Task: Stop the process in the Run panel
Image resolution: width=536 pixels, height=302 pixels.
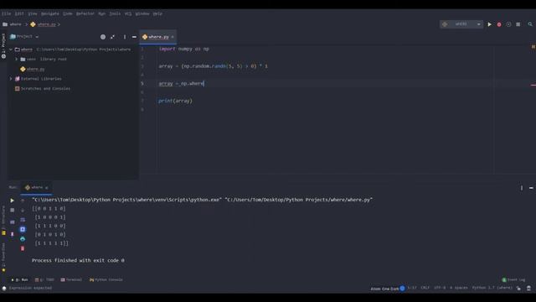Action: [12, 210]
